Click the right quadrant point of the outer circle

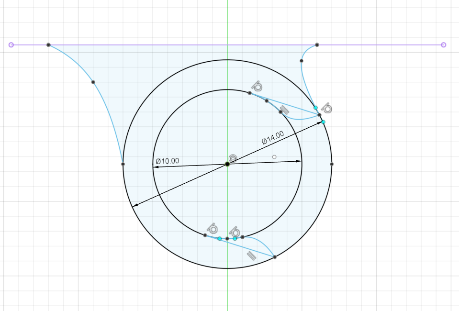pyautogui.click(x=332, y=164)
